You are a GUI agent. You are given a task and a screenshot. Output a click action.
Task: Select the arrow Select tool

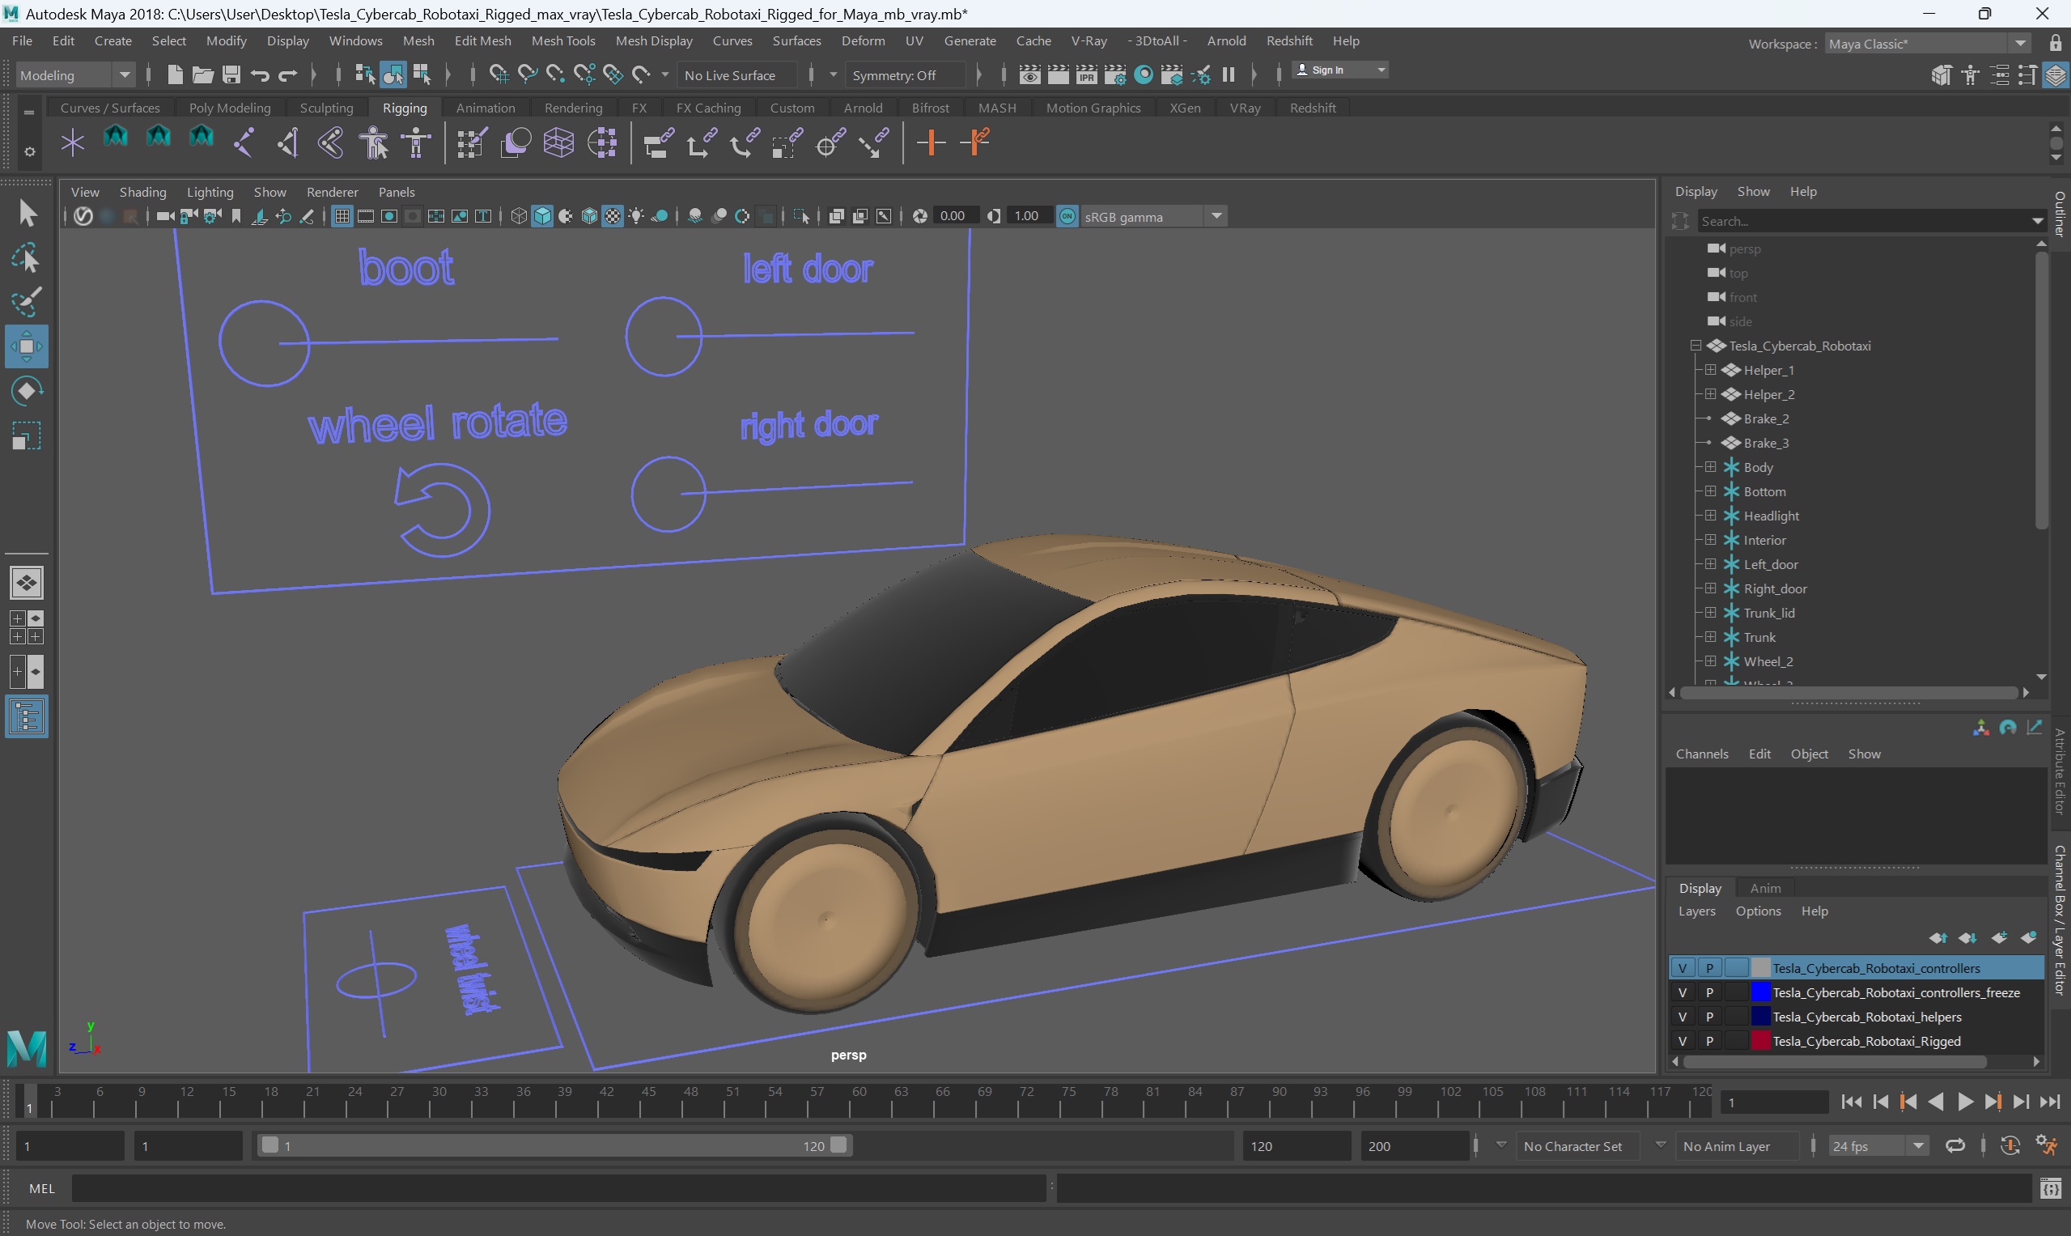click(27, 213)
